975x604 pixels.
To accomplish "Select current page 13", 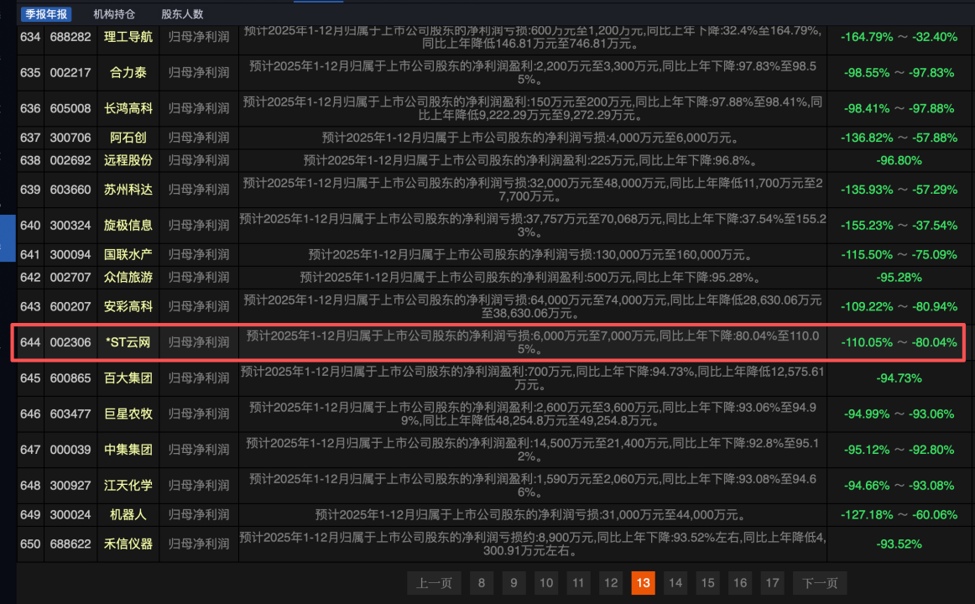I will tap(643, 583).
